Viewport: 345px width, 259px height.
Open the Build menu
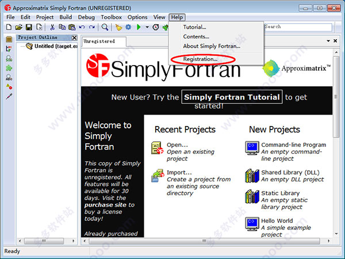[66, 17]
